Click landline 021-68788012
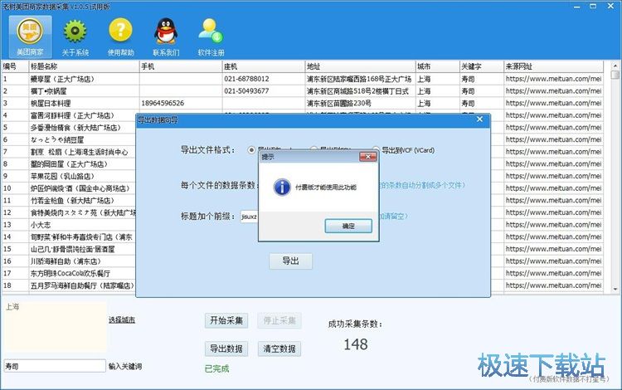 point(246,79)
